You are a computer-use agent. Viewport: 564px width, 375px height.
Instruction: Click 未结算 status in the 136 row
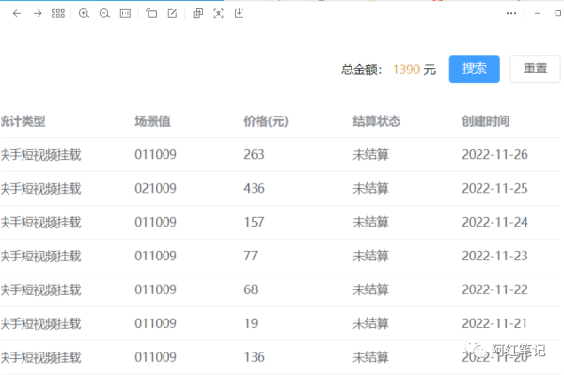click(370, 358)
